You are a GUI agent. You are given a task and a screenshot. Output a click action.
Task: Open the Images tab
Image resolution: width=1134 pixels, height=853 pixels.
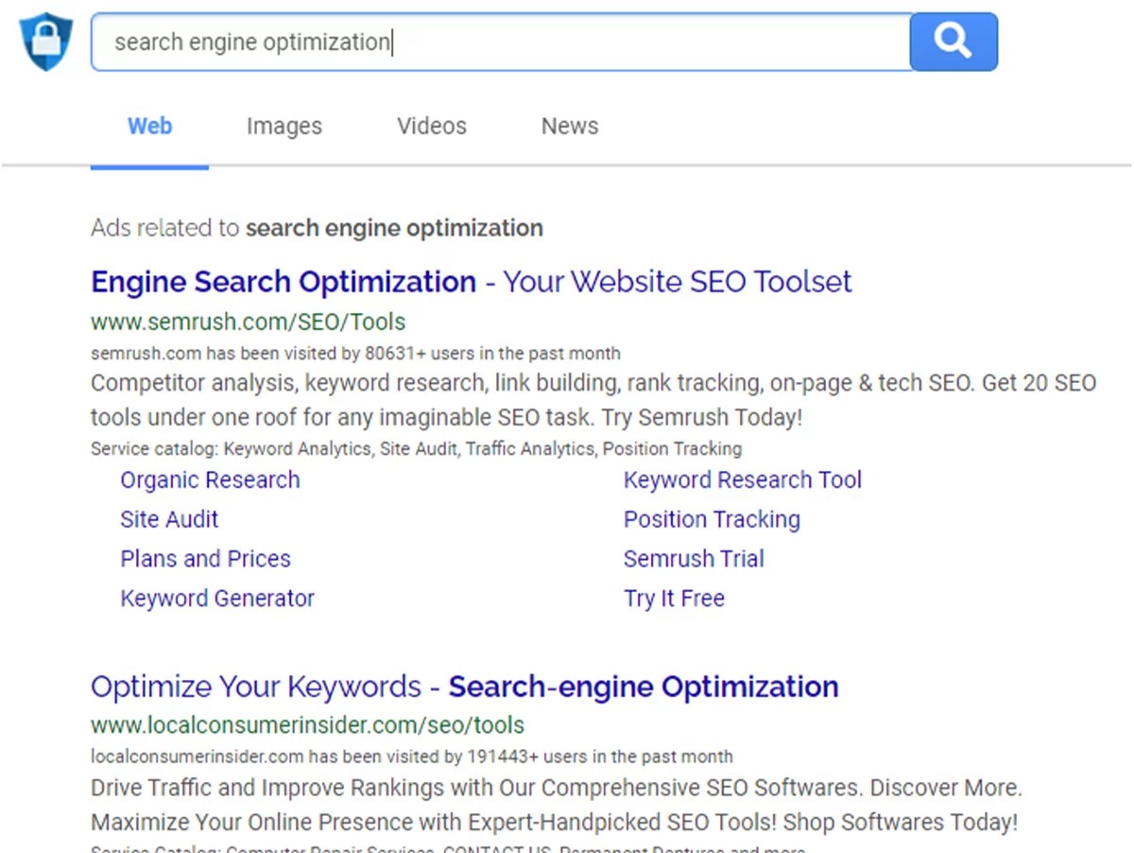coord(283,126)
